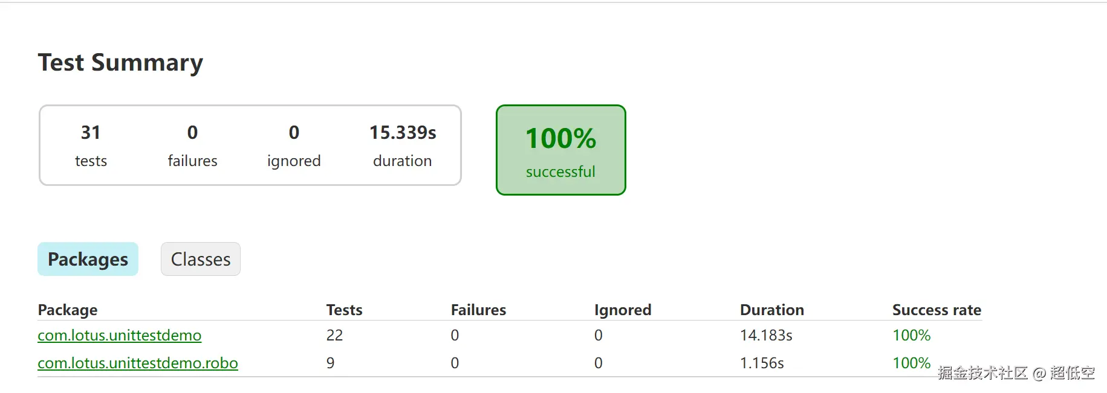Click the Tests column header
Image resolution: width=1107 pixels, height=393 pixels.
344,310
